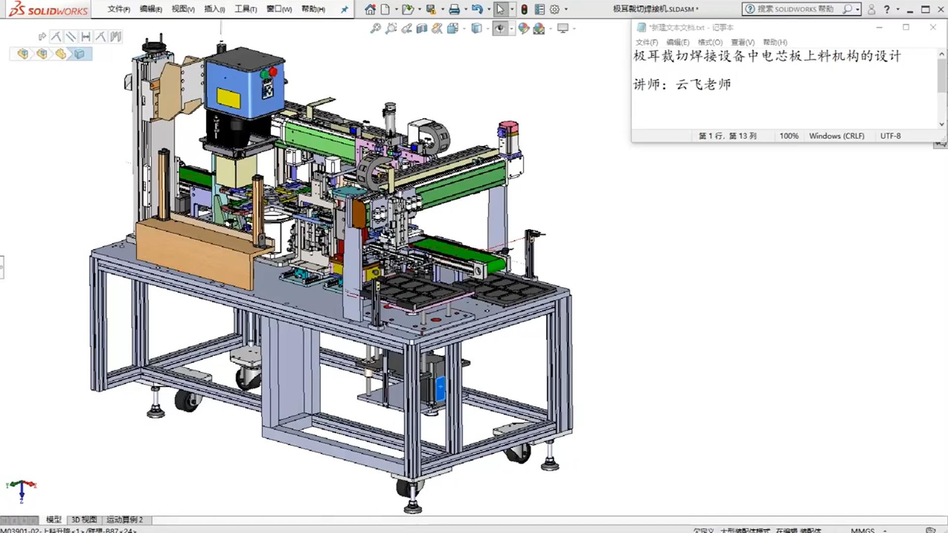948x533 pixels.
Task: Expand the Print dropdown arrow
Action: [x=466, y=9]
